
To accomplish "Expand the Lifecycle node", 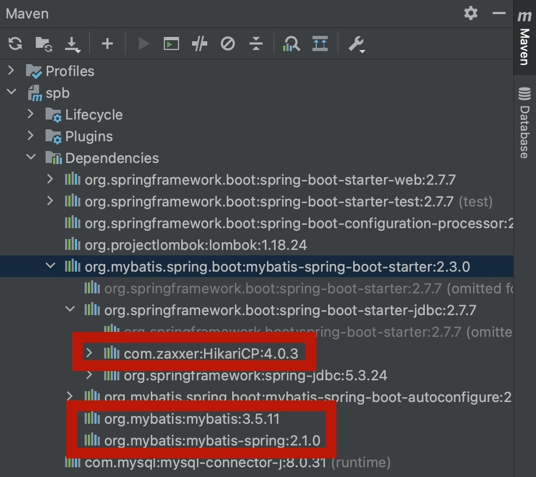I will [31, 114].
